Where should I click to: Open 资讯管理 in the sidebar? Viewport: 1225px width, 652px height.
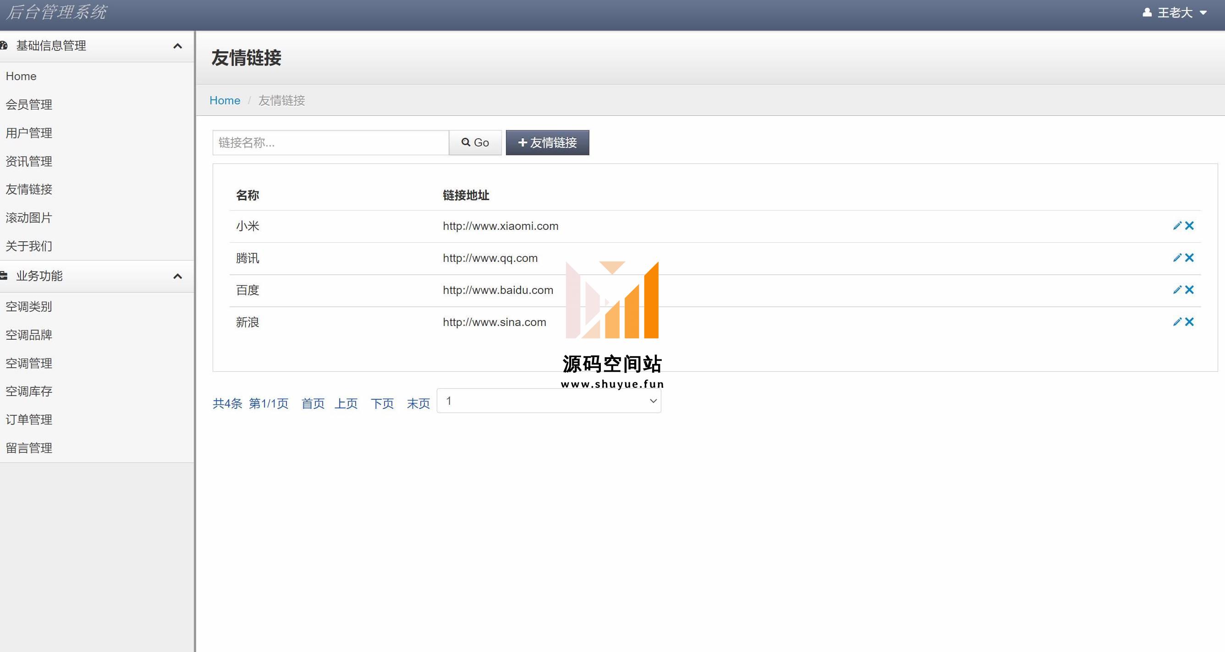28,161
